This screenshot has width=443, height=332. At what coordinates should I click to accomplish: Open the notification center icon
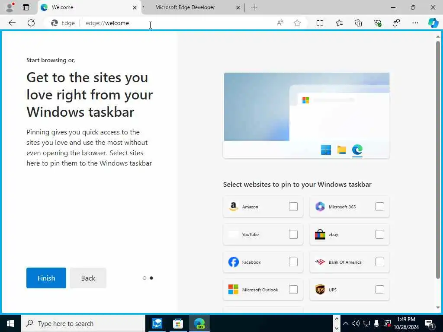(x=430, y=323)
